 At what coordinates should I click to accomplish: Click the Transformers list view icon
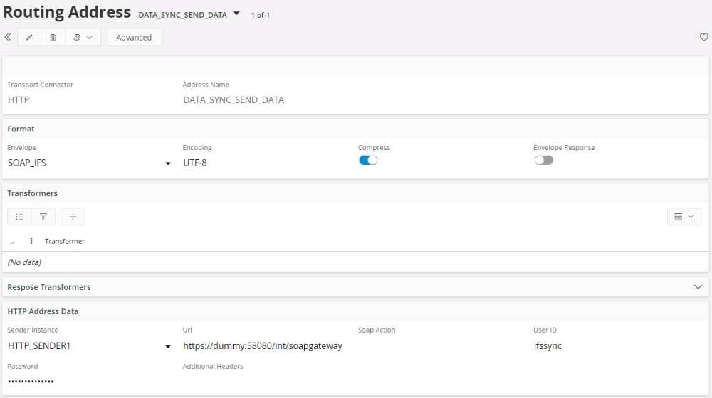click(x=19, y=217)
